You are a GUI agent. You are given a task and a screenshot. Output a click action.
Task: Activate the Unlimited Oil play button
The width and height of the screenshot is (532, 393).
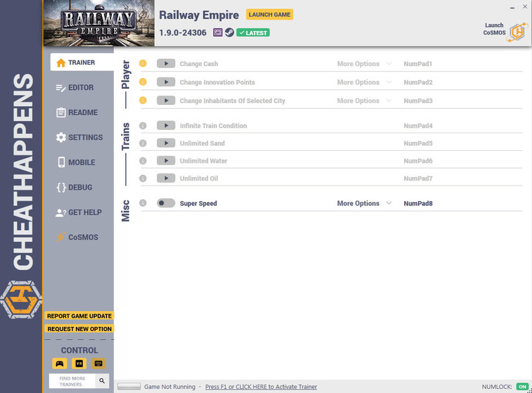click(166, 178)
